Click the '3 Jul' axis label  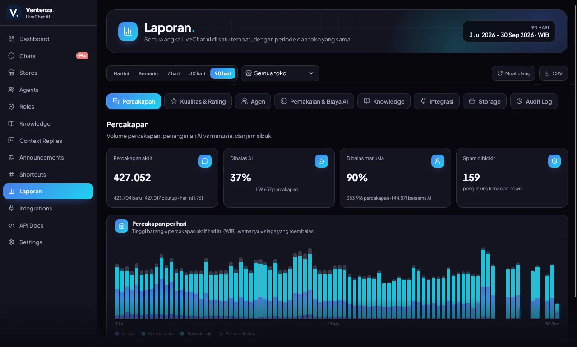point(119,324)
